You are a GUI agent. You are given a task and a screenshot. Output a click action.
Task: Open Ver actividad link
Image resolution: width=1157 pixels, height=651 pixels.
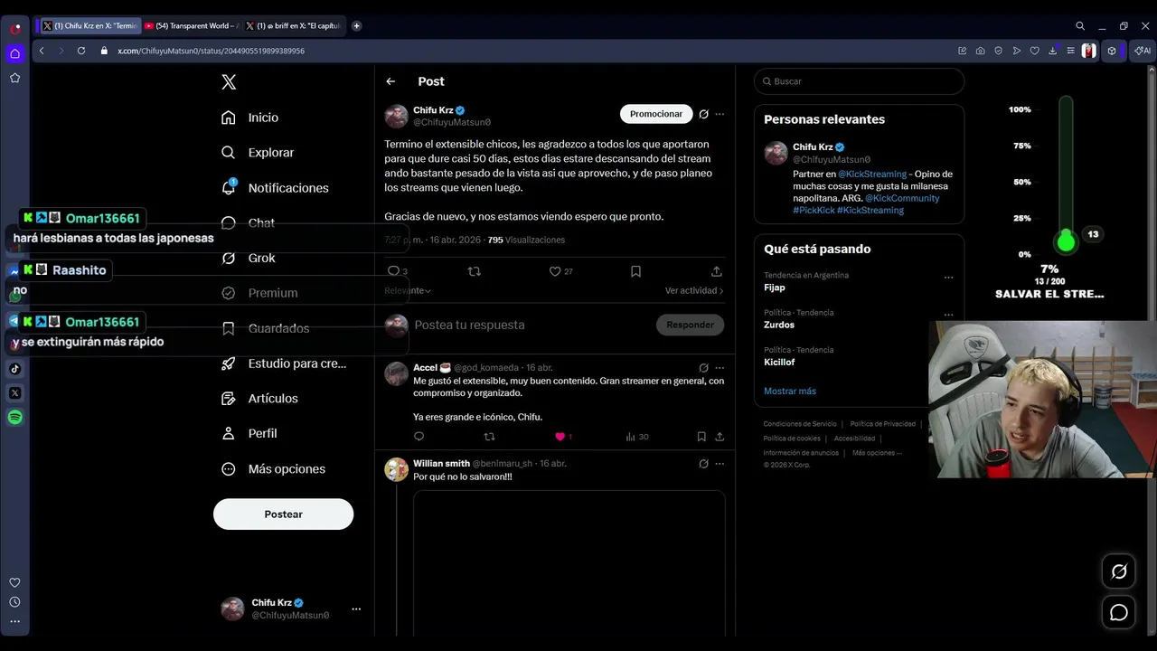694,290
